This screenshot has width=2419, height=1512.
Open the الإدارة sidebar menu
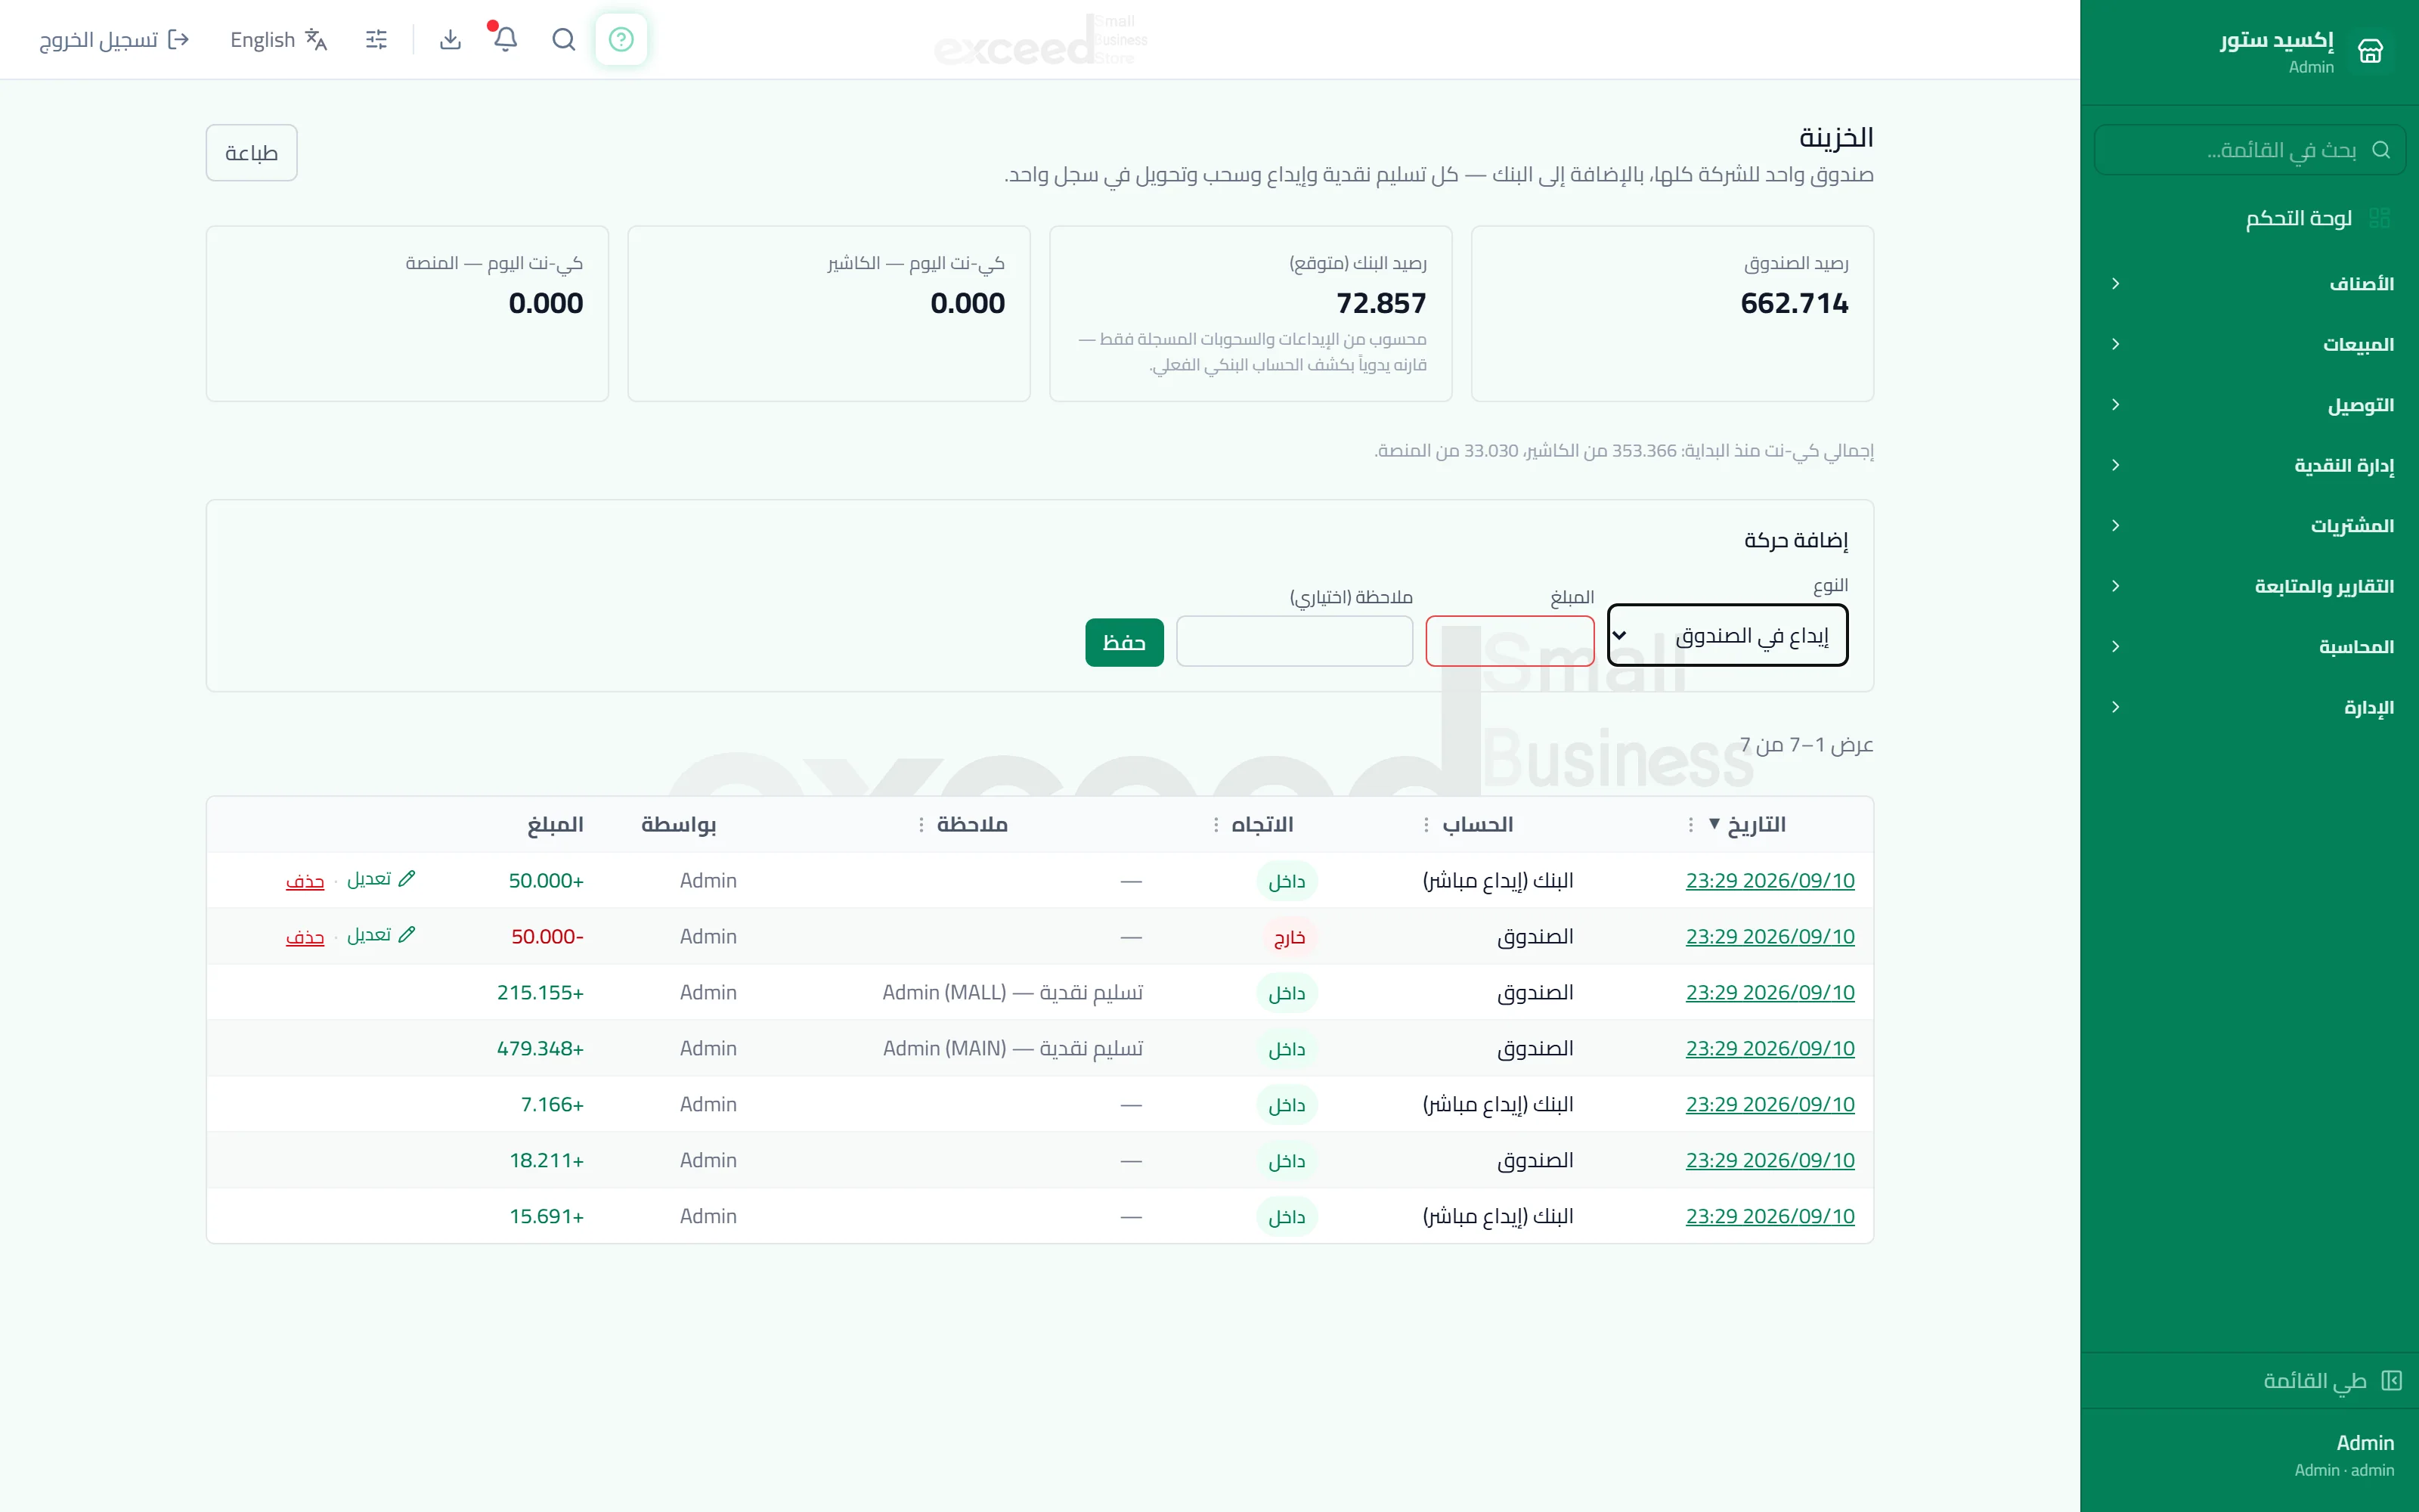click(x=2249, y=707)
